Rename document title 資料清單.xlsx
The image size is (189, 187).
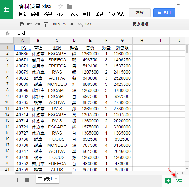point(35,6)
